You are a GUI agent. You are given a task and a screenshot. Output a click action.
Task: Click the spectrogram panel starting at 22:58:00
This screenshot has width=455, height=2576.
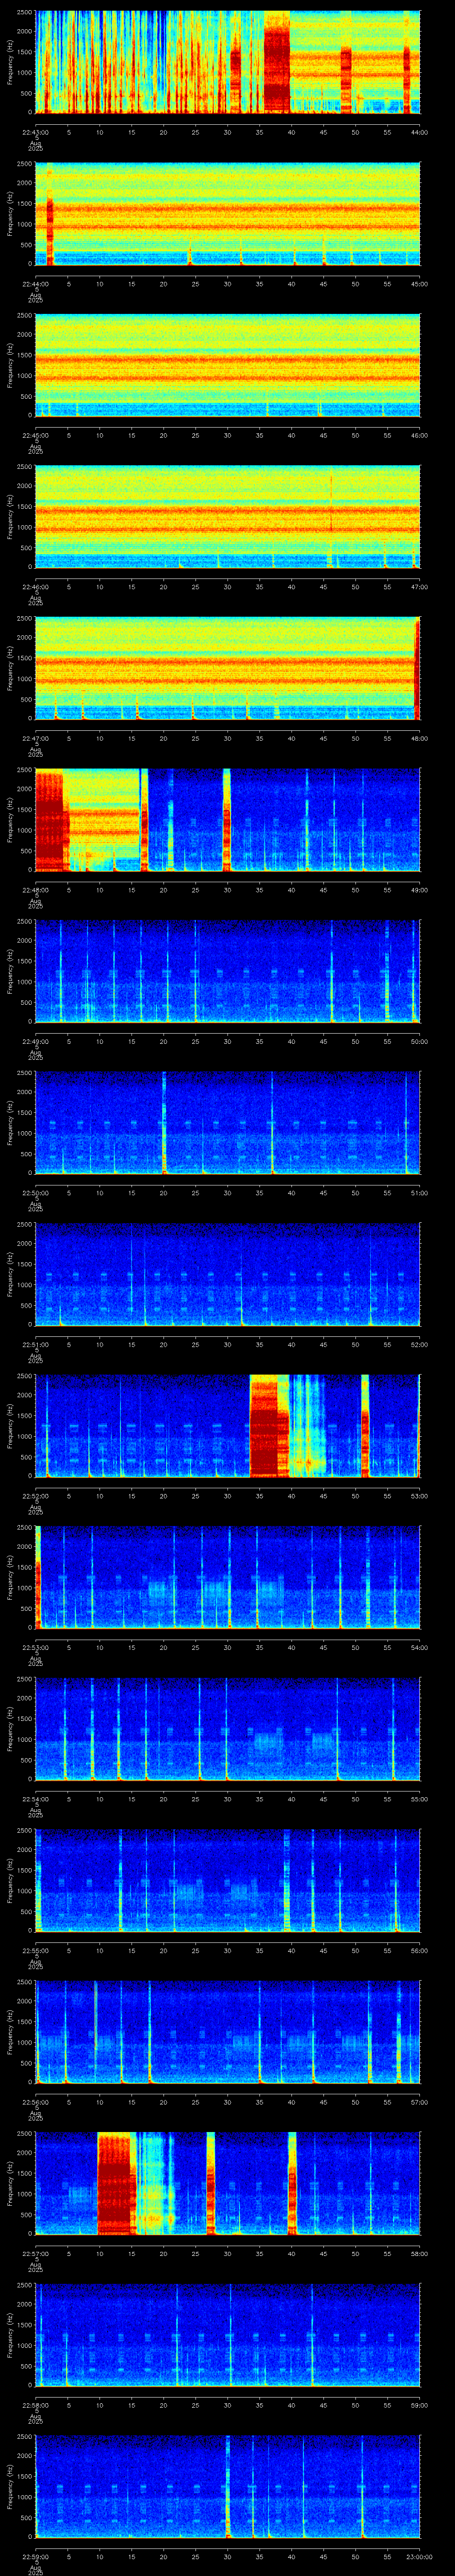coord(228,2335)
